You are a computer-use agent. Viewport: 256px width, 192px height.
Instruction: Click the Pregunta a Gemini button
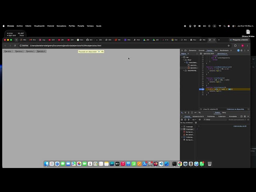239,40
